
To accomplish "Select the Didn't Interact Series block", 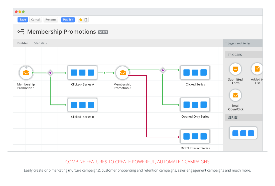I will coord(195,136).
